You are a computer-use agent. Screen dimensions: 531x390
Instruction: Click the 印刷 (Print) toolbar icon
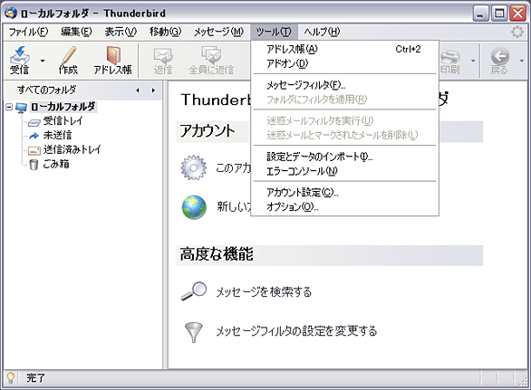(x=450, y=57)
